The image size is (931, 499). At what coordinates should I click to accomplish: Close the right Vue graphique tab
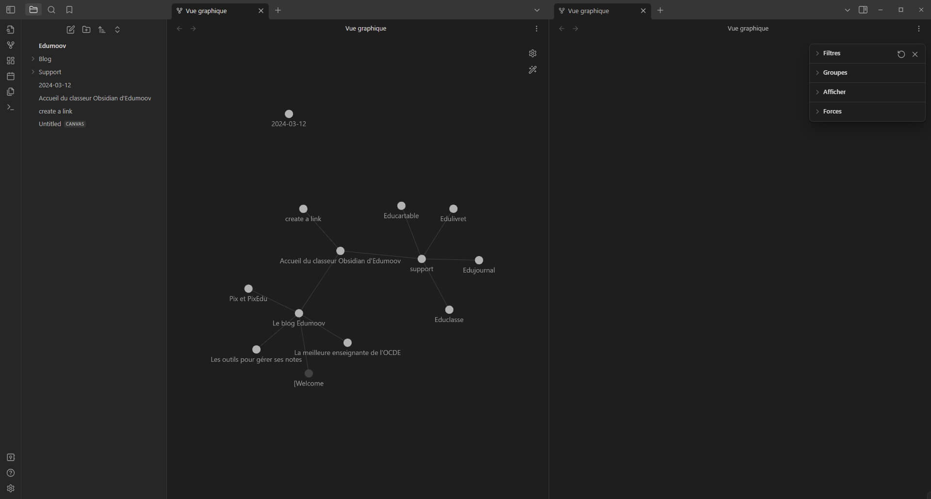[643, 11]
